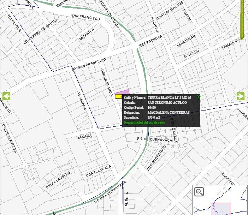This screenshot has width=248, height=215.
Task: Click the AV SAN FRANCISCO street label
Action: pyautogui.click(x=89, y=64)
